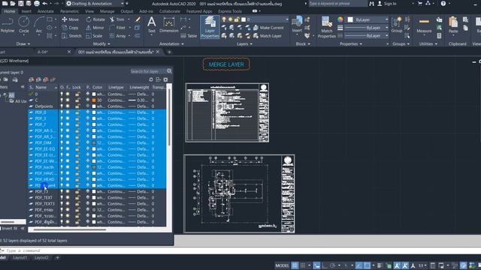
Task: Expand the Modify panel dropdown
Action: click(x=101, y=43)
